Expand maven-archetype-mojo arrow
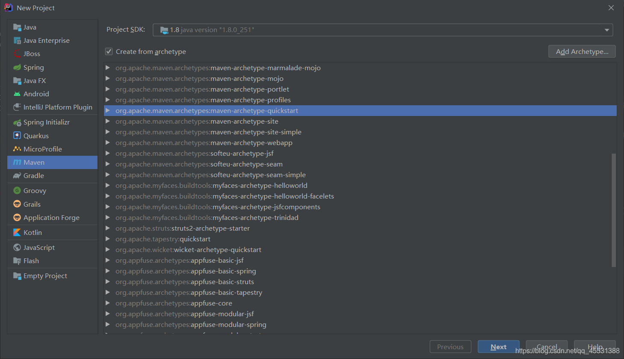Viewport: 624px width, 359px height. (108, 78)
